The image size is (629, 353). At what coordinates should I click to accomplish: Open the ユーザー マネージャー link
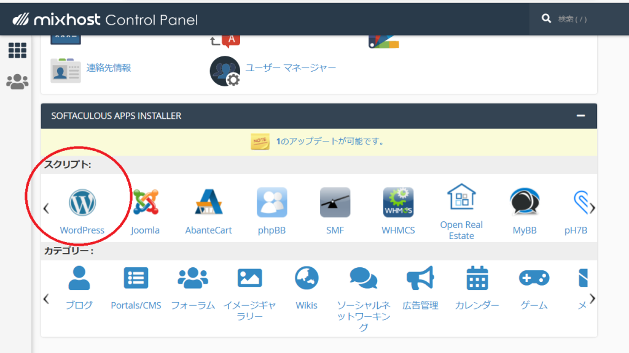[291, 68]
